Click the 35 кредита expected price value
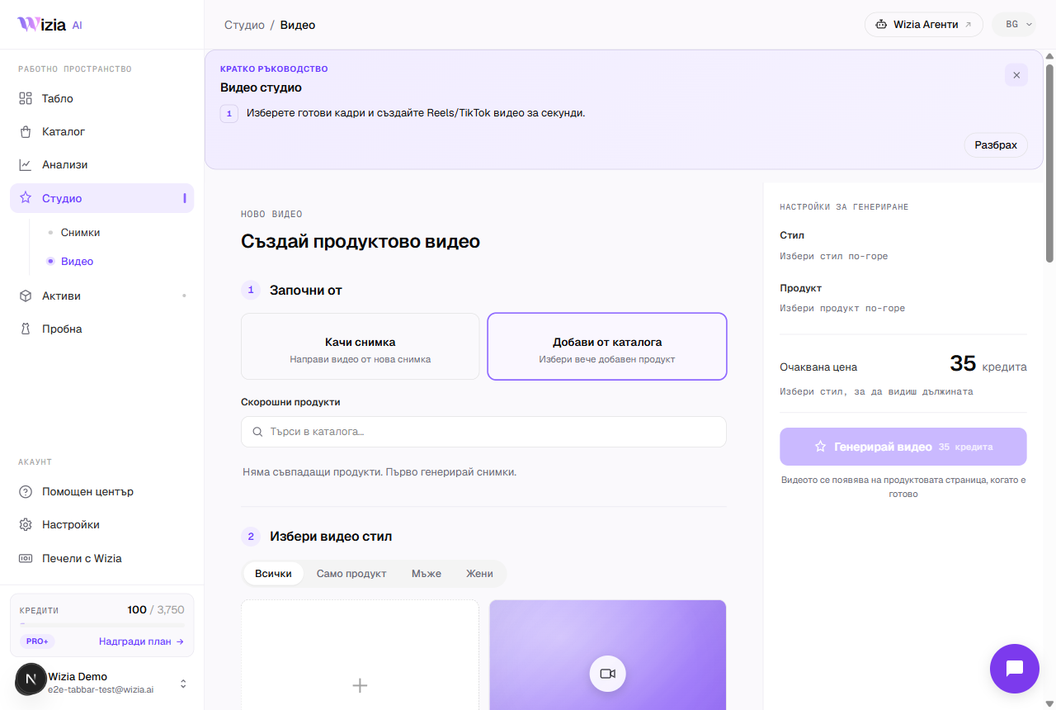The image size is (1056, 710). coord(988,363)
